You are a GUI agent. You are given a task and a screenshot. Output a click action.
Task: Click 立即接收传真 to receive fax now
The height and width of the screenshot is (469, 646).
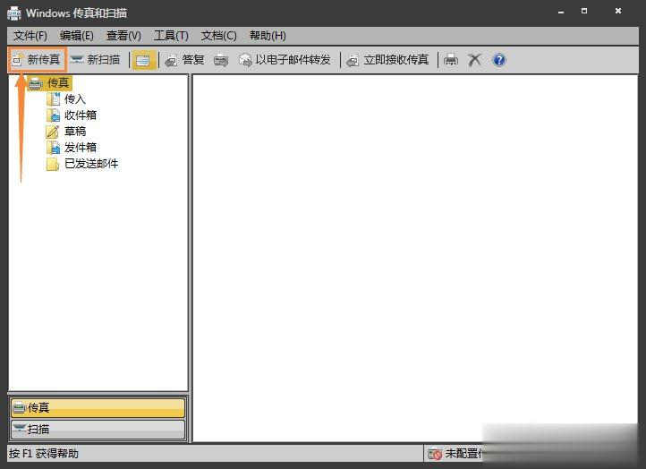click(x=387, y=60)
